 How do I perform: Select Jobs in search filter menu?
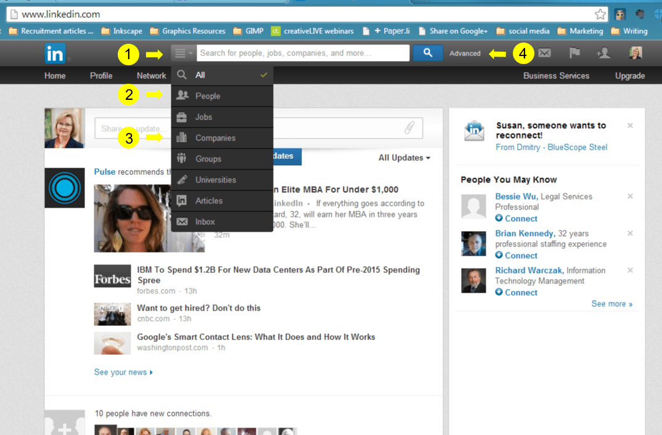point(222,117)
